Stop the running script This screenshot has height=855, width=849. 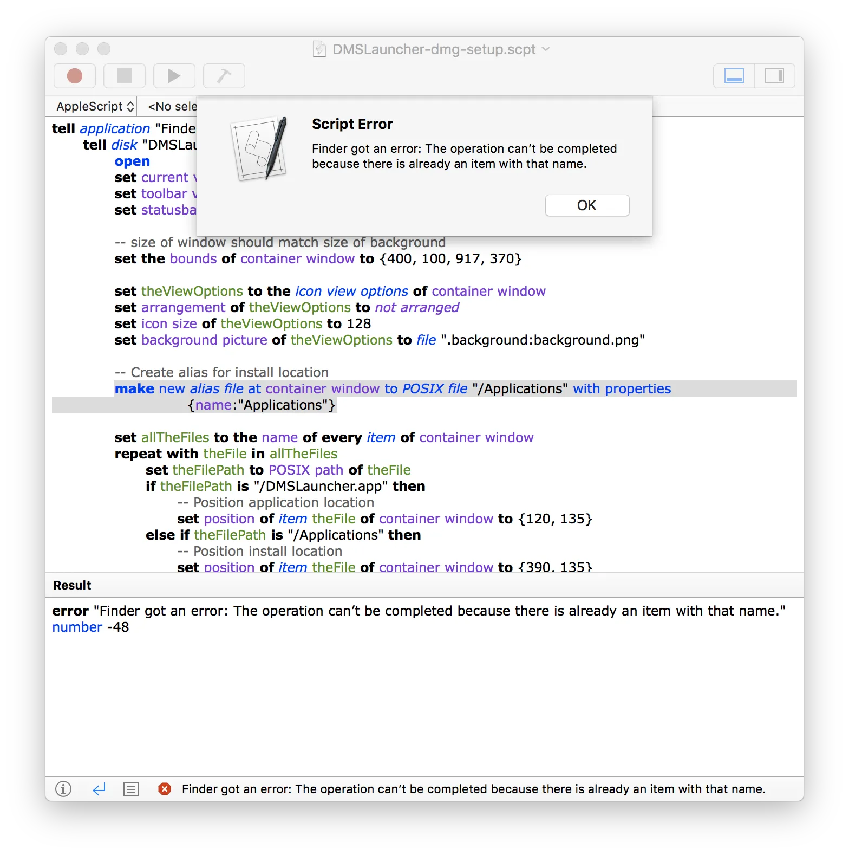click(125, 76)
